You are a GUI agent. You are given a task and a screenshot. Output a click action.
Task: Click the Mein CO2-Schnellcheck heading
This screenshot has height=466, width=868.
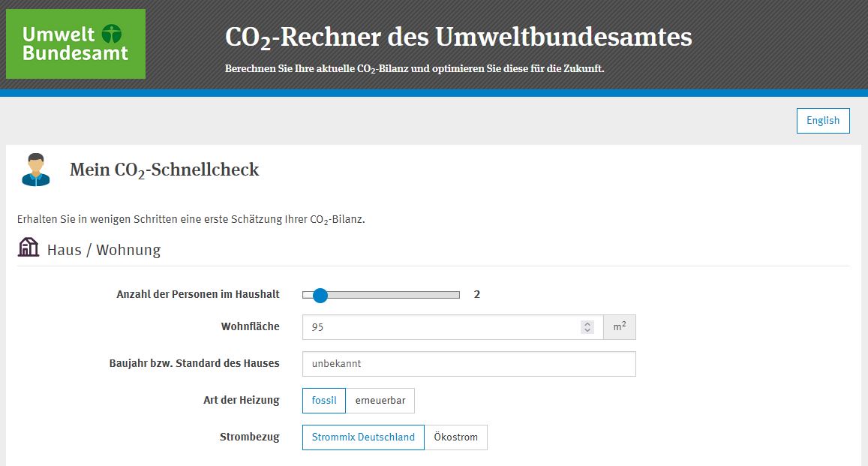(x=164, y=170)
